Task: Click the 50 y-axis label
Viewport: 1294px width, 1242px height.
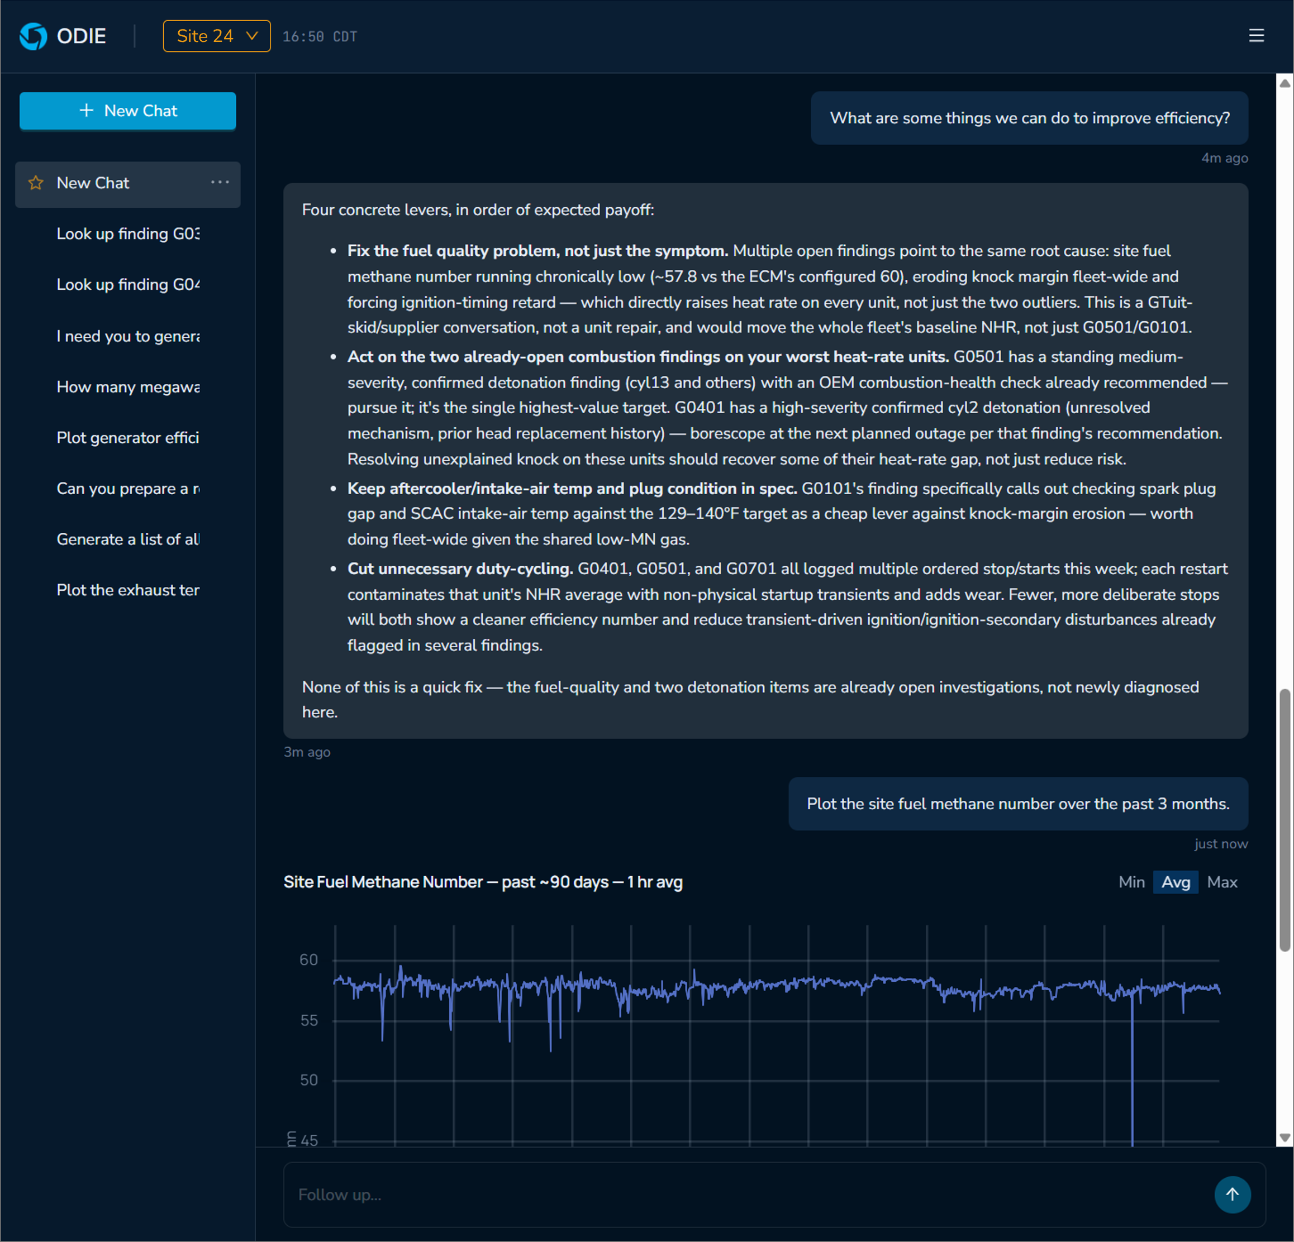Action: point(308,1080)
